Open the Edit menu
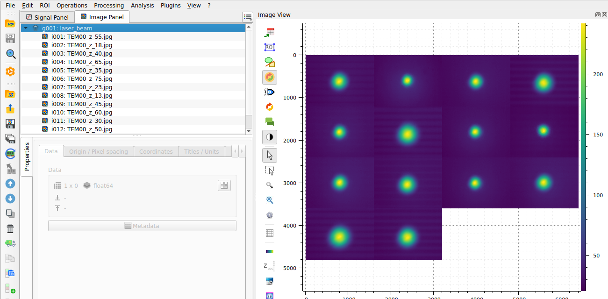Viewport: 608px width, 299px height. 28,5
